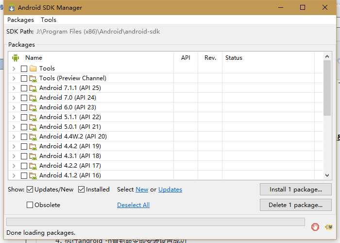The image size is (340, 243).
Task: Open the Packages menu
Action: (20, 20)
